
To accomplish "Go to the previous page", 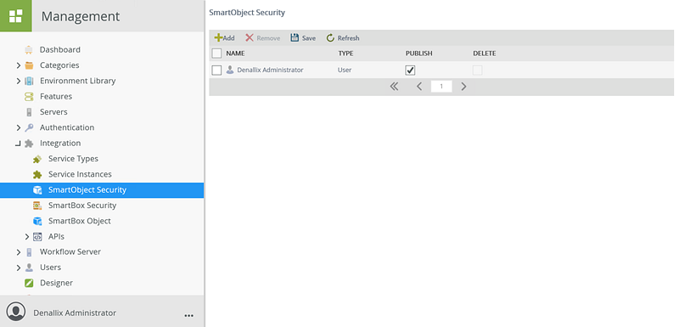I will coord(419,87).
